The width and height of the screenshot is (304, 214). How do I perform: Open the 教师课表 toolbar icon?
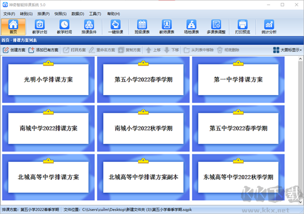167,27
